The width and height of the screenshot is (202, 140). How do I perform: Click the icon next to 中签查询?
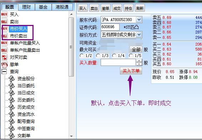point(12,128)
